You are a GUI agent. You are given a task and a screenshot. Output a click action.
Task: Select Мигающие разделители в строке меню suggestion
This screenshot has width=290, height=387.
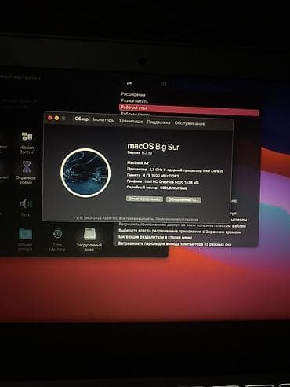coord(155,237)
